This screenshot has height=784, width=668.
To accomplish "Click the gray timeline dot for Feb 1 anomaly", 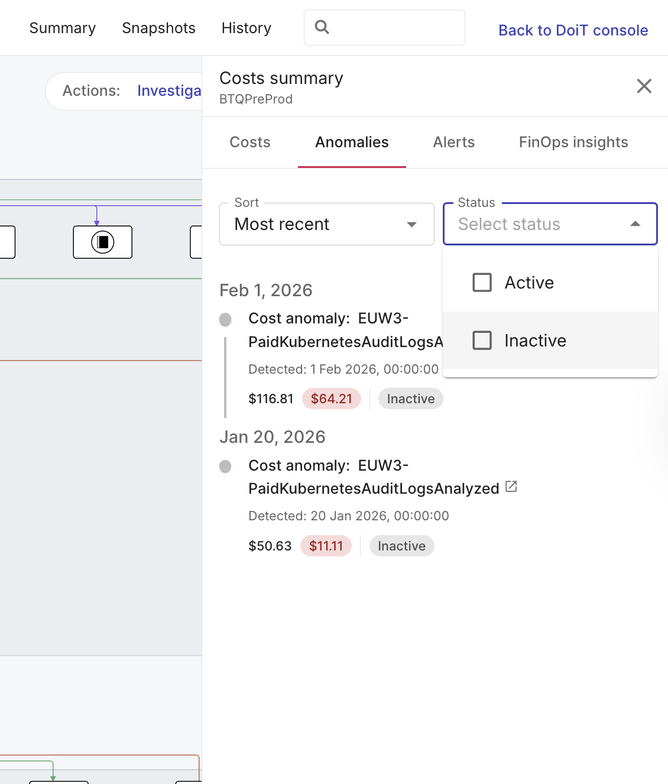I will pyautogui.click(x=225, y=319).
